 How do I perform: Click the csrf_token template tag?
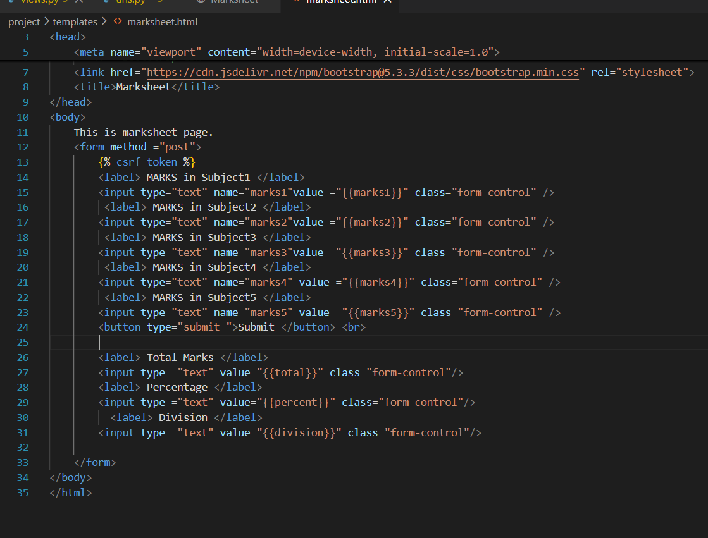pos(147,162)
